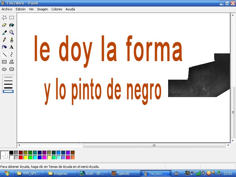The width and height of the screenshot is (236, 177).
Task: Pick the Fill with color bucket tool
Action: coord(12,25)
